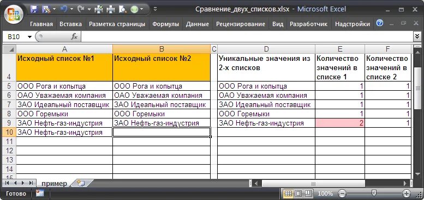Click 'Уникальные значения из 2-х списков' cell
The height and width of the screenshot is (200, 424).
(x=266, y=67)
